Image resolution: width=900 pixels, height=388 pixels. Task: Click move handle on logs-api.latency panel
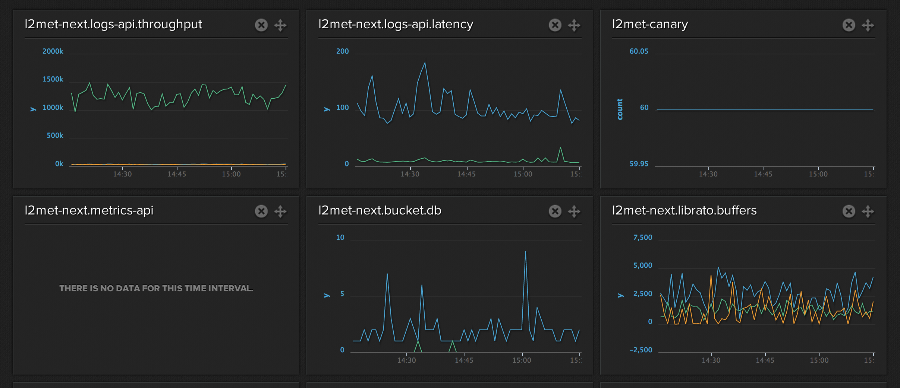pos(574,25)
